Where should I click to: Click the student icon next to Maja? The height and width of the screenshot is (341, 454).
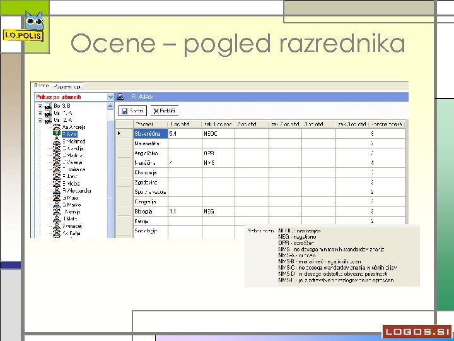[57, 198]
